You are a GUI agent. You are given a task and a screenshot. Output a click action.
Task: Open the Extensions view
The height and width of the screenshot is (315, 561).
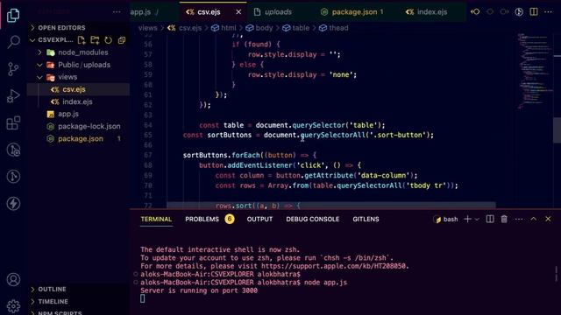13,123
